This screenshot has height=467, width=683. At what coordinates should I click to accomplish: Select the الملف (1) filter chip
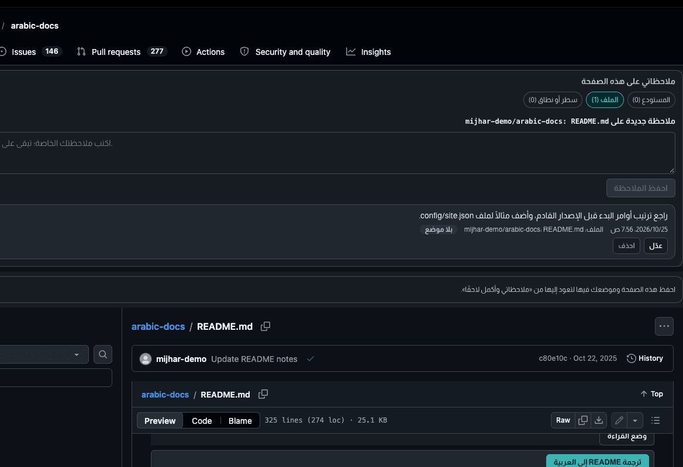pos(605,100)
